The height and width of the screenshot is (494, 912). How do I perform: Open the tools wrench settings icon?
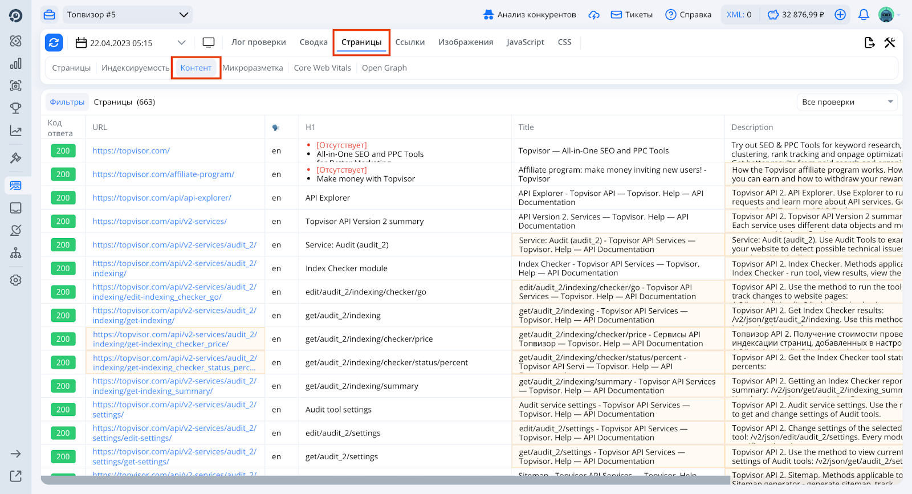coord(890,42)
